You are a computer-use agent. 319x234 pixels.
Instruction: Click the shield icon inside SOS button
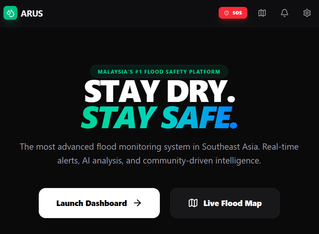[x=226, y=13]
